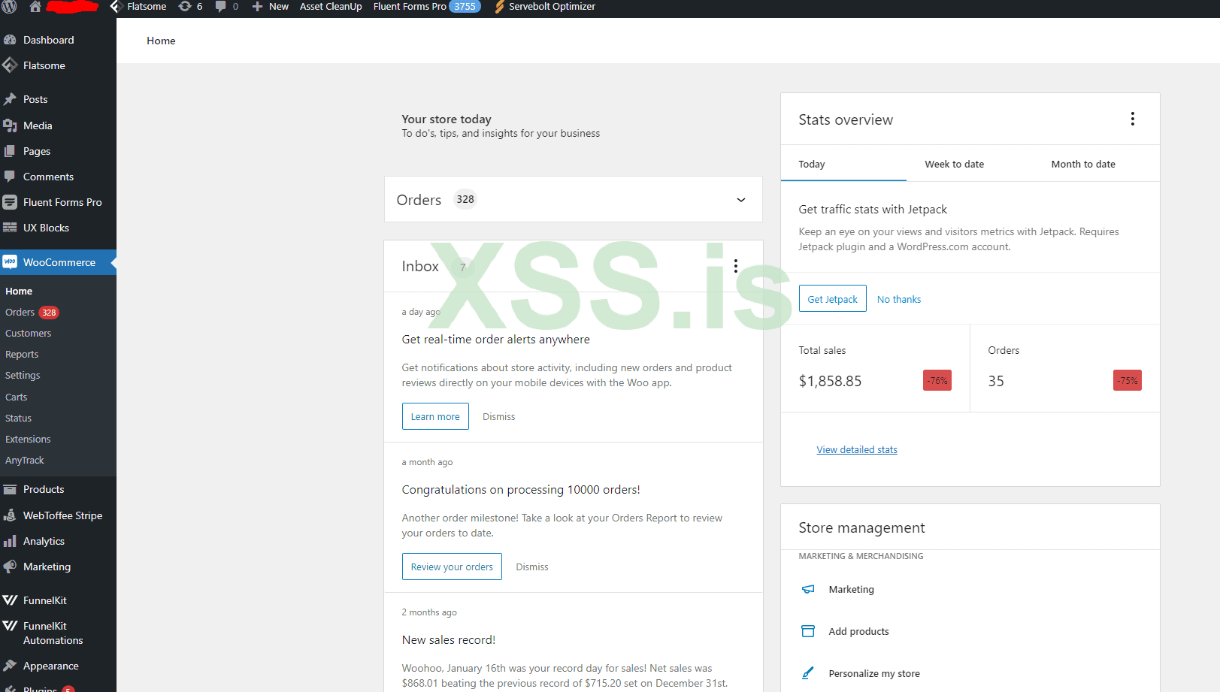Click the -75% orders change badge

pyautogui.click(x=1128, y=380)
